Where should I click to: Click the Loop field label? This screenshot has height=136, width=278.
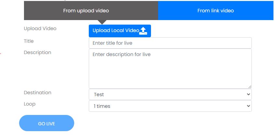click(x=29, y=104)
